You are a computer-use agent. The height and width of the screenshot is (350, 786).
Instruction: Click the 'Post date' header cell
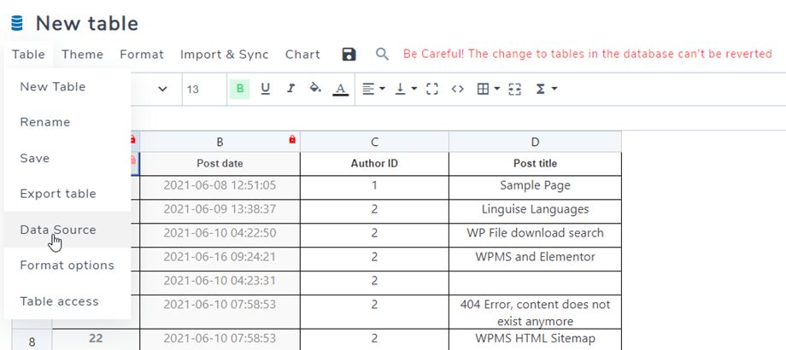click(220, 163)
